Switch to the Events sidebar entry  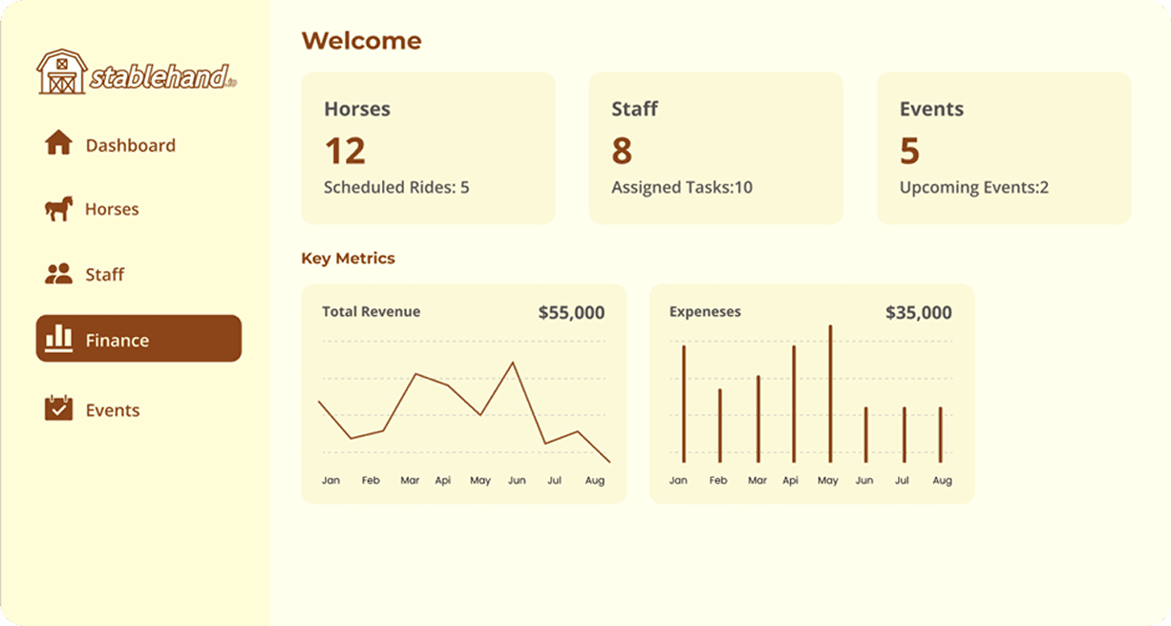tap(113, 408)
